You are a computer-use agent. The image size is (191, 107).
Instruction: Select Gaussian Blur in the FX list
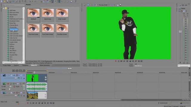click(13, 55)
